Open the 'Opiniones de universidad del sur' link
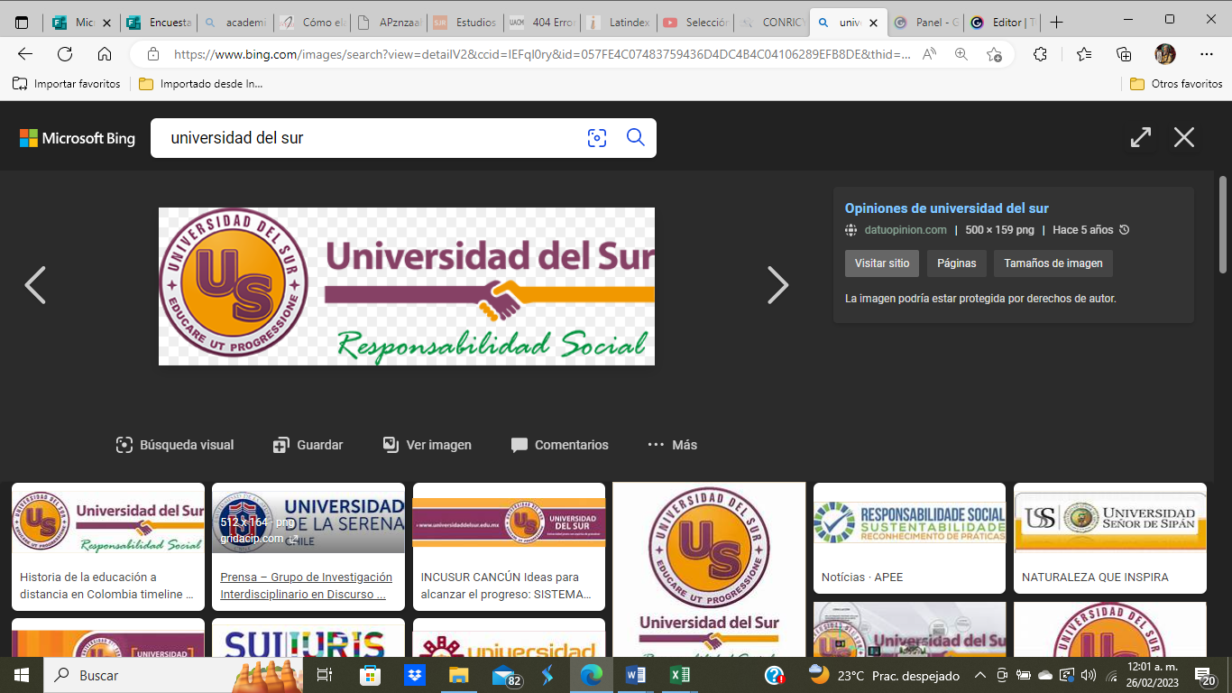 tap(946, 208)
